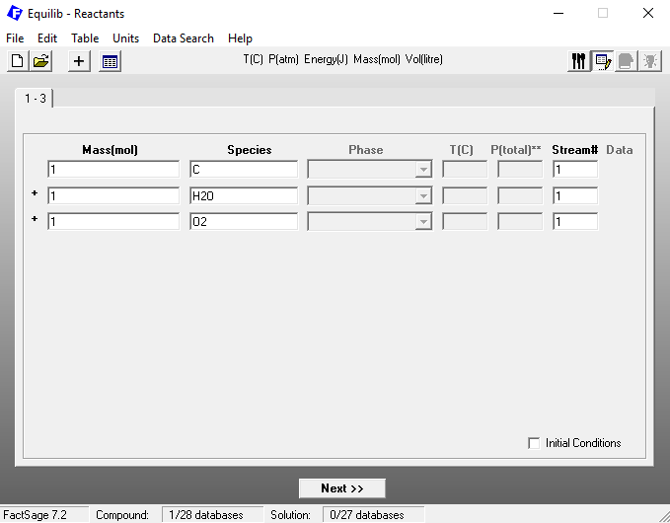Open the Edit menu
670x523 pixels.
click(47, 38)
